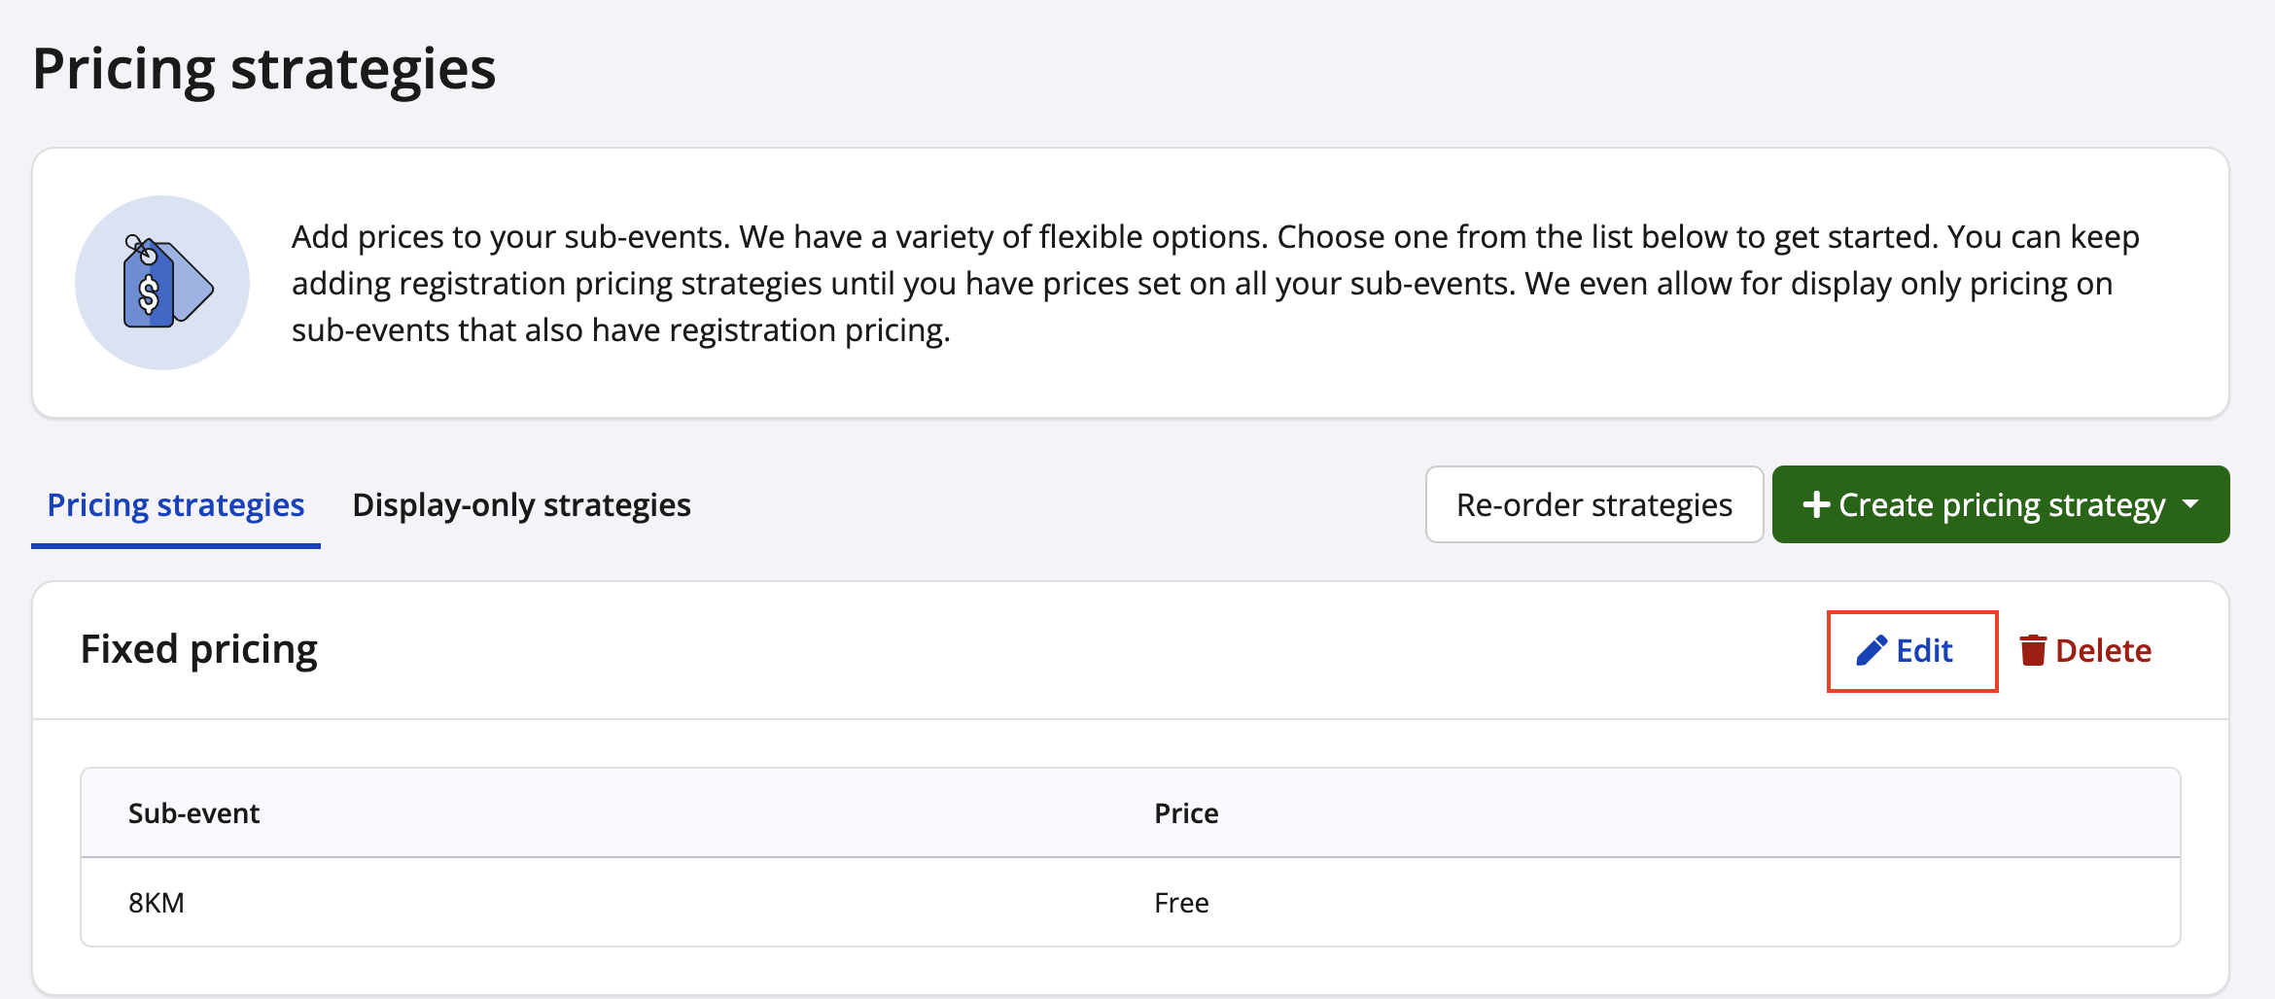Click the Delete text link
This screenshot has width=2275, height=999.
pyautogui.click(x=2103, y=650)
